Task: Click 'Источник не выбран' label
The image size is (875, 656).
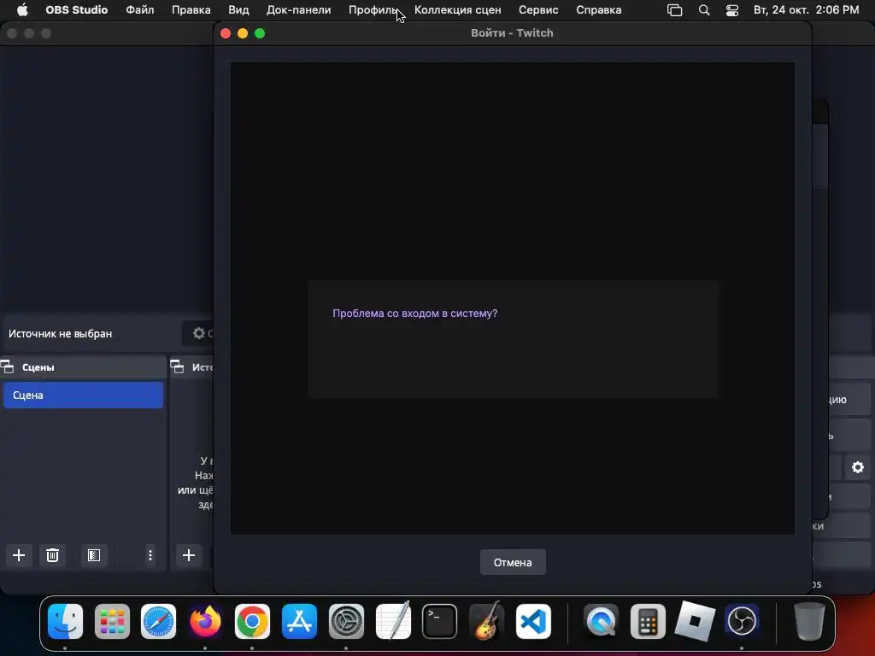Action: coord(61,334)
